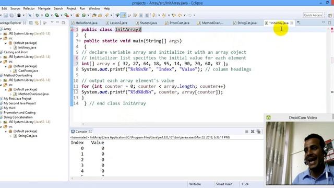Click the New Java Class icon

tap(83, 15)
